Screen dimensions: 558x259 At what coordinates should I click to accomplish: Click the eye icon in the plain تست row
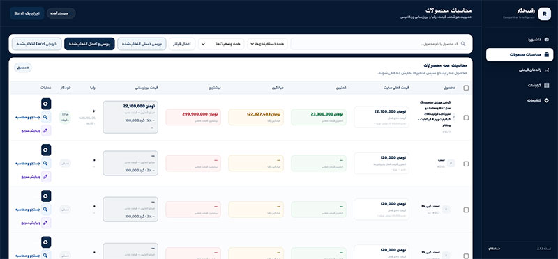coord(46,150)
